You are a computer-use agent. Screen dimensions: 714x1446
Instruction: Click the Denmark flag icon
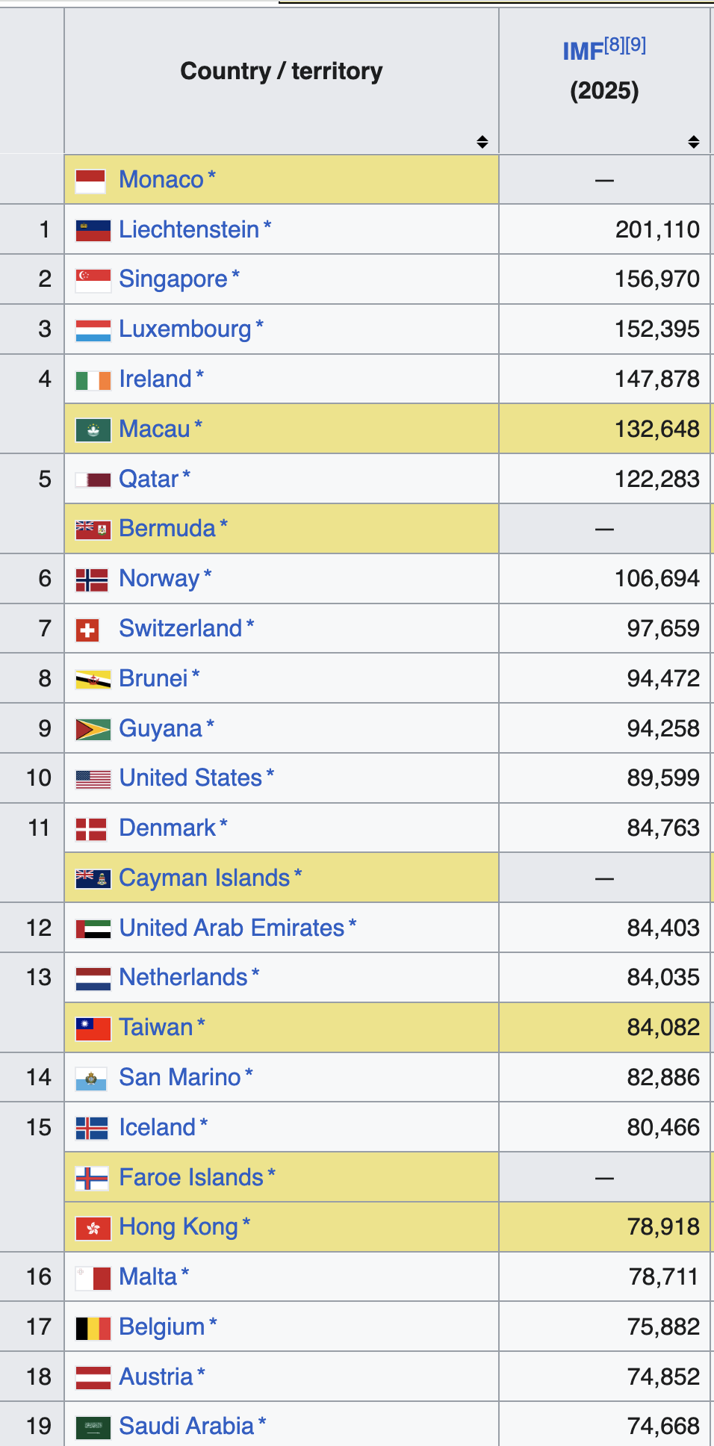(x=91, y=829)
